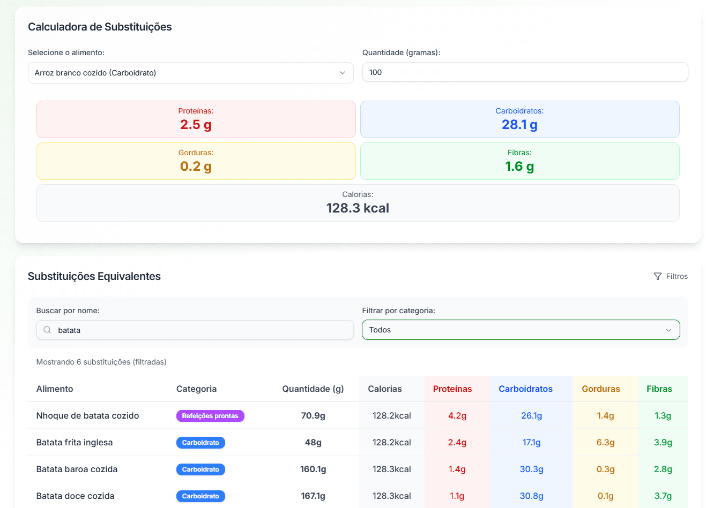
Task: Click chevron of the Todos category dropdown
Action: click(x=668, y=330)
